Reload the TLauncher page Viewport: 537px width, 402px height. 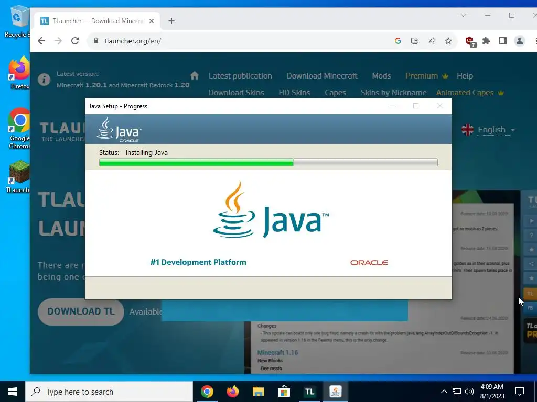75,41
